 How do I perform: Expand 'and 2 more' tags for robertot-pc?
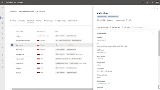[83, 63]
